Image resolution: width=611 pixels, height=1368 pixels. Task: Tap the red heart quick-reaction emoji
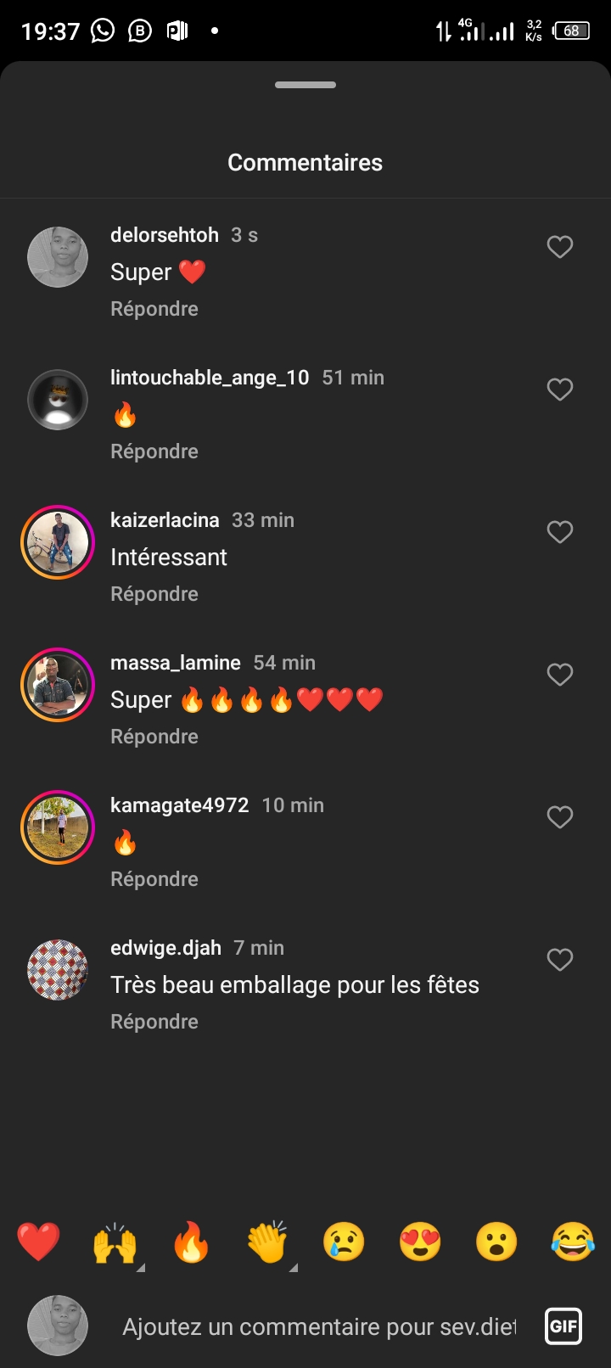(38, 1242)
